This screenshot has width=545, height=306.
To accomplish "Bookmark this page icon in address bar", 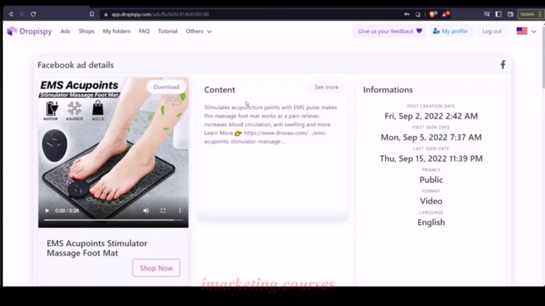I will tap(92, 14).
